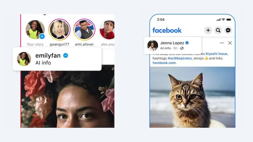
Task: Tap the Facebook plus create icon
Action: [208, 30]
